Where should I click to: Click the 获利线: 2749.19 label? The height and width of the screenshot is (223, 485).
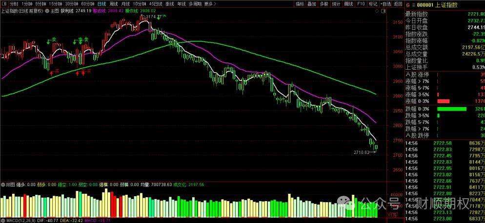pyautogui.click(x=76, y=11)
